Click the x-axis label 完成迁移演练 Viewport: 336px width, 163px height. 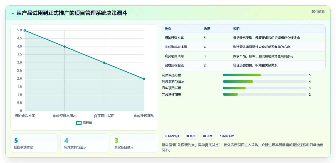point(144,116)
